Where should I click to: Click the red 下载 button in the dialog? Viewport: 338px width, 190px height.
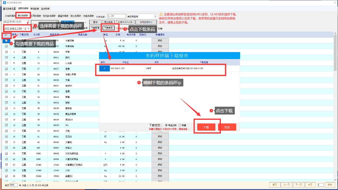206,127
